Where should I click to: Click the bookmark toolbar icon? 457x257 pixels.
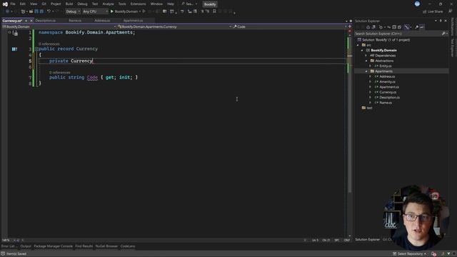[214, 11]
